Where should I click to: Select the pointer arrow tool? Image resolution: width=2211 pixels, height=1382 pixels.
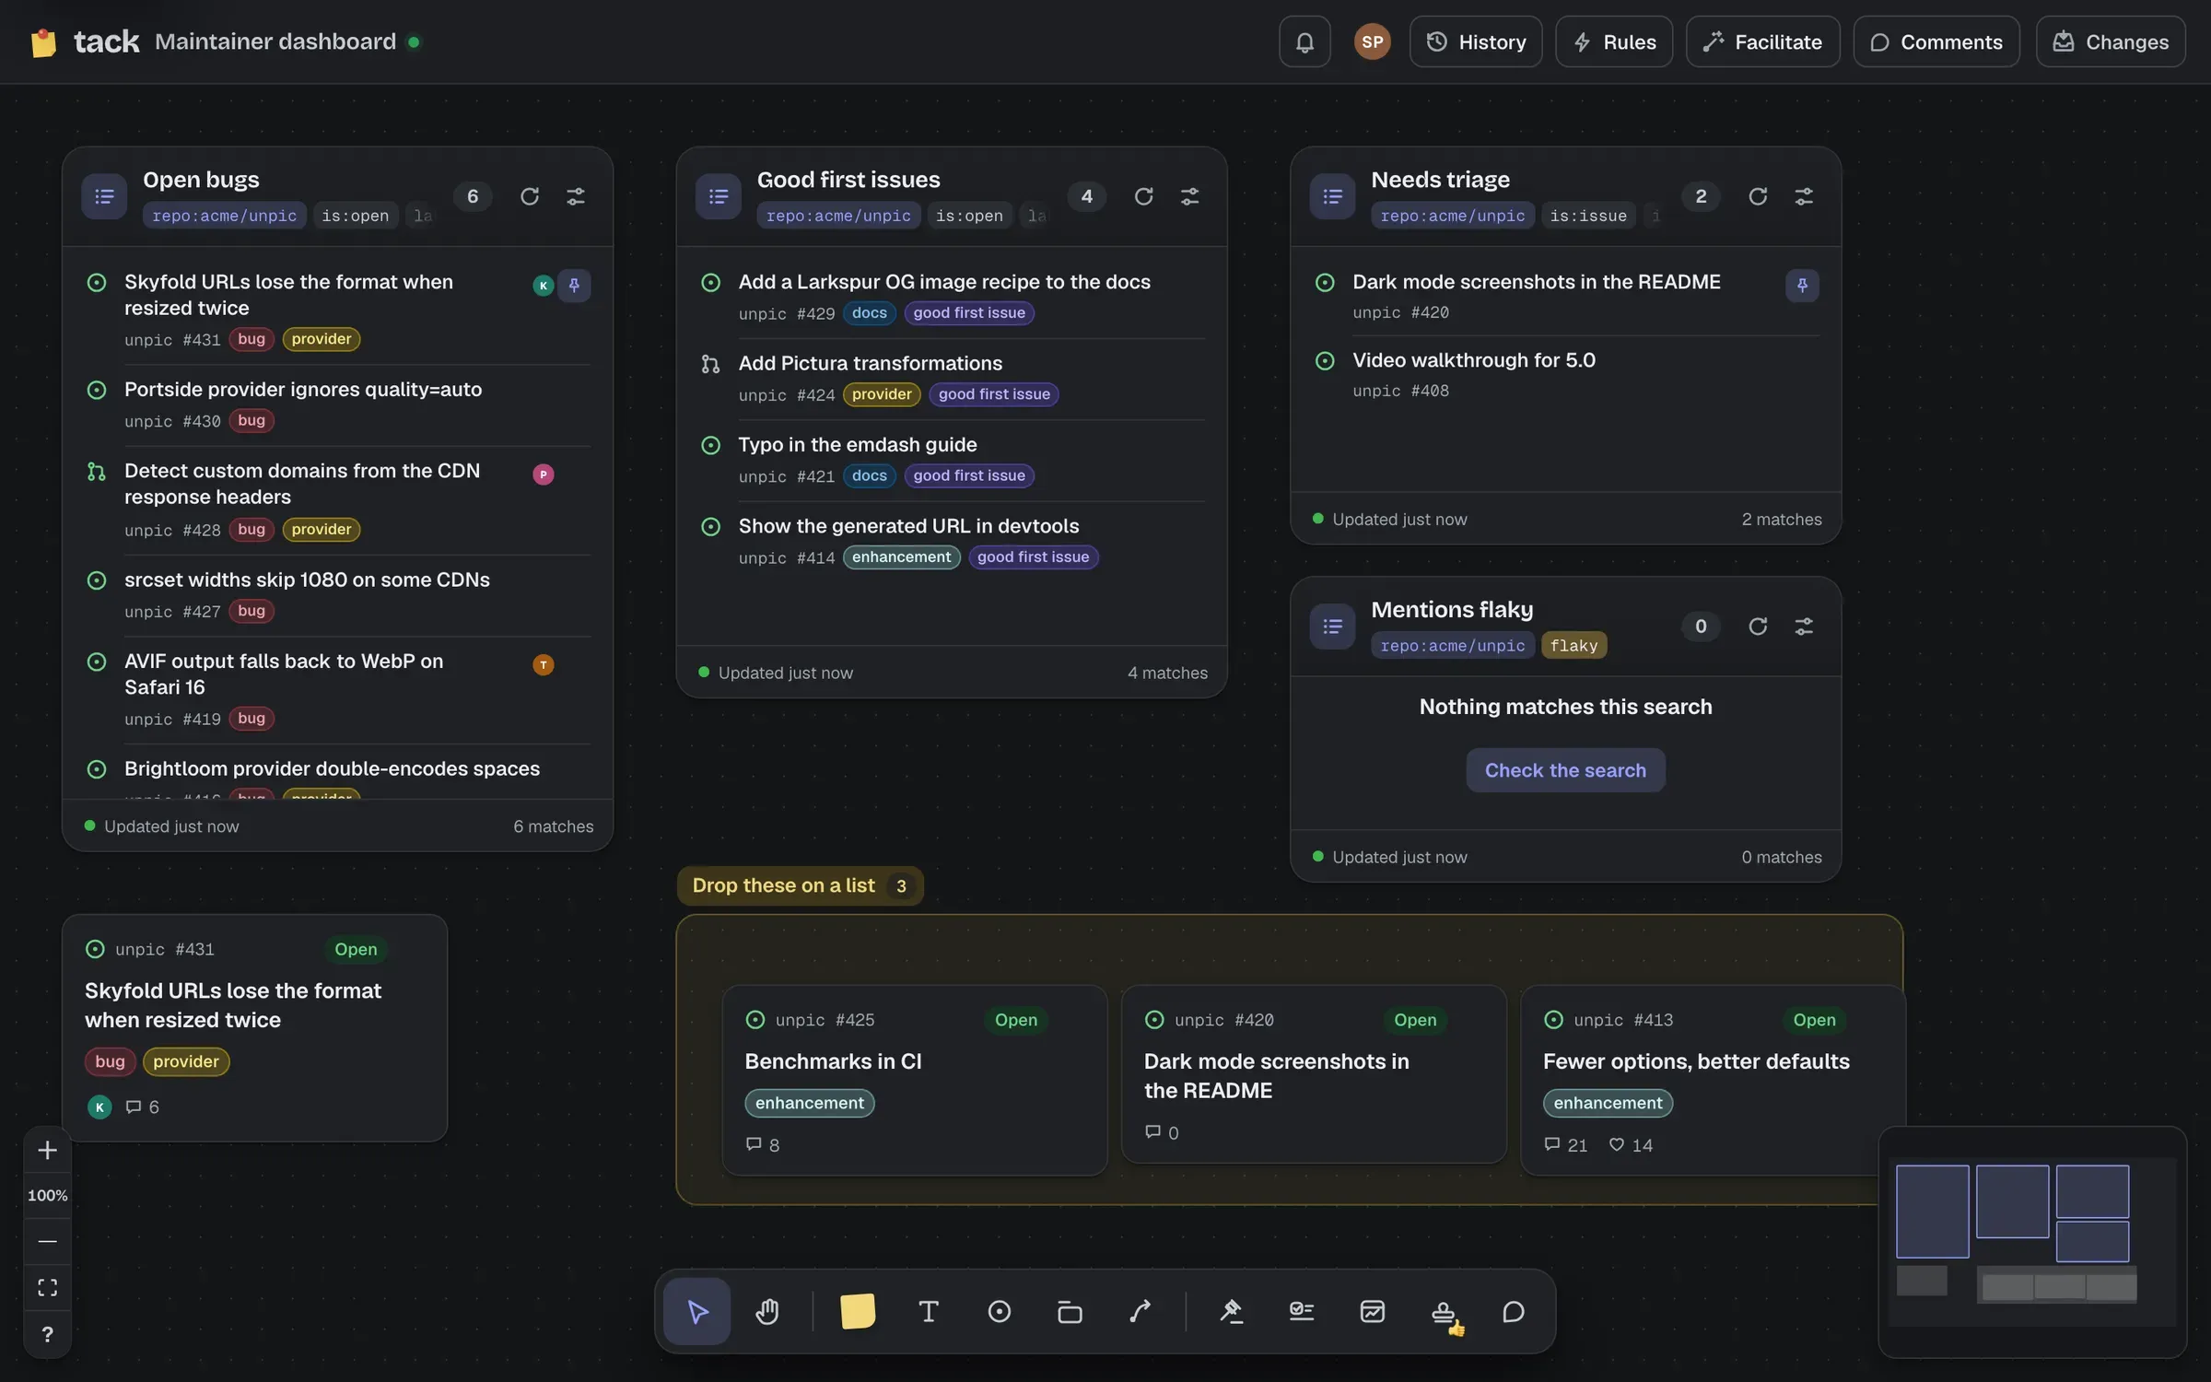(697, 1311)
